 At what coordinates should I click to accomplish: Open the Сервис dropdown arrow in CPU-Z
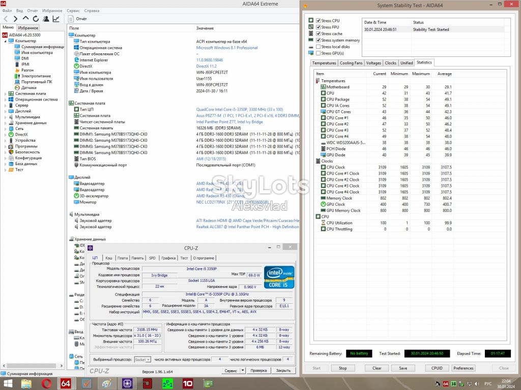pos(243,370)
